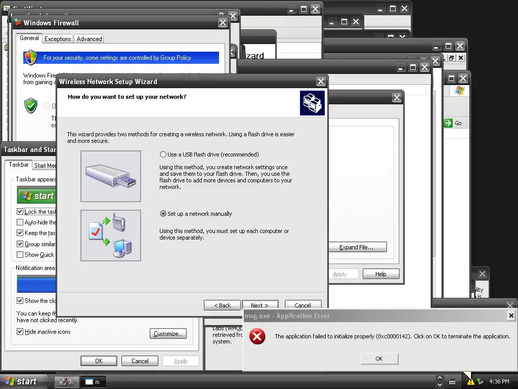Image resolution: width=518 pixels, height=389 pixels.
Task: Click the taskbar scroll up arrow
Action: 440,377
